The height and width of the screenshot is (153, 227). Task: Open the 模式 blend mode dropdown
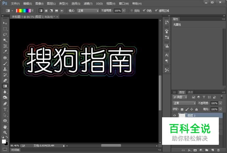click(88, 11)
